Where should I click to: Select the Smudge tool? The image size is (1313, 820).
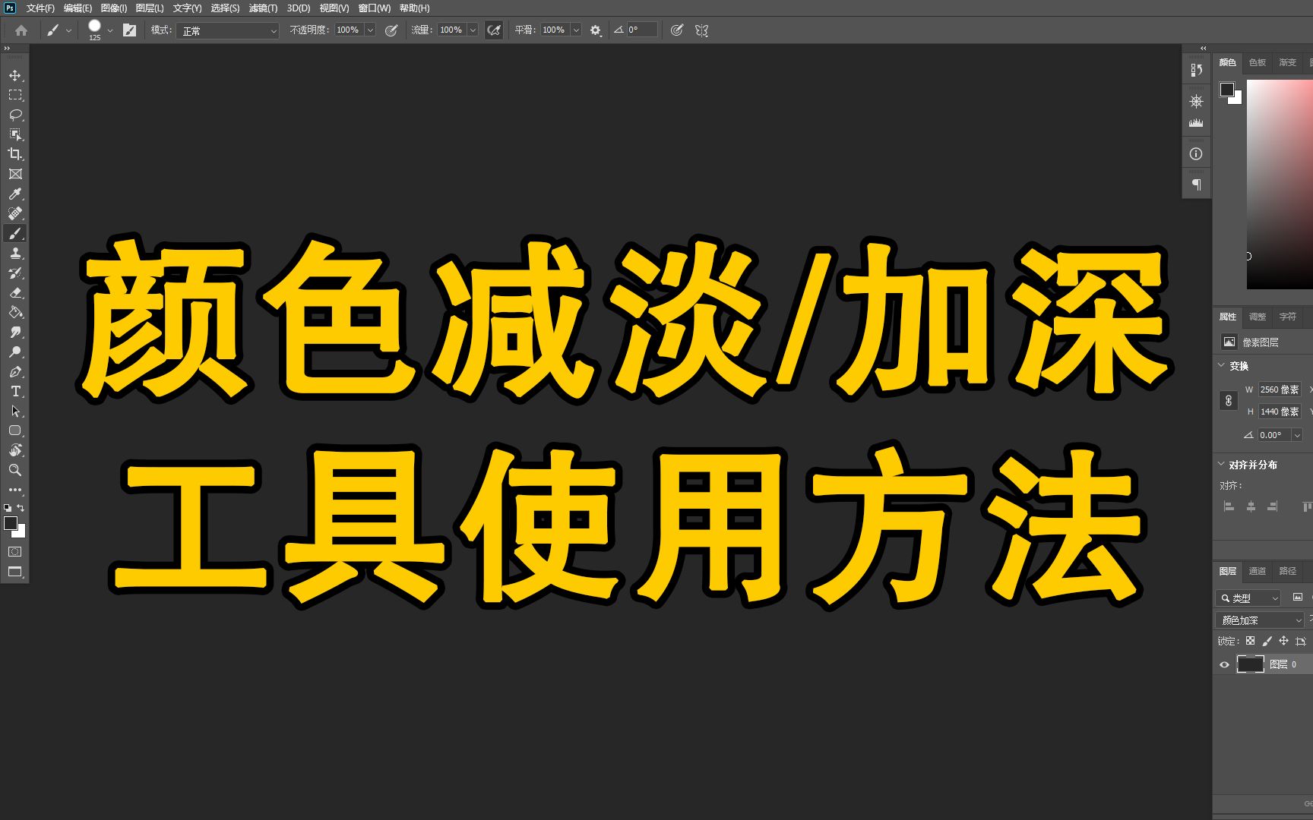click(x=15, y=332)
